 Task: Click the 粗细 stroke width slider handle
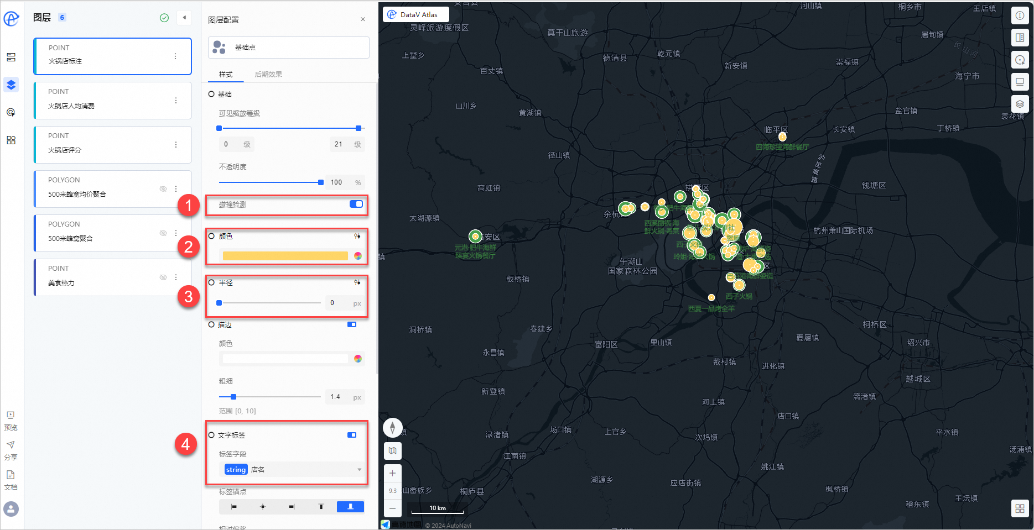[233, 397]
